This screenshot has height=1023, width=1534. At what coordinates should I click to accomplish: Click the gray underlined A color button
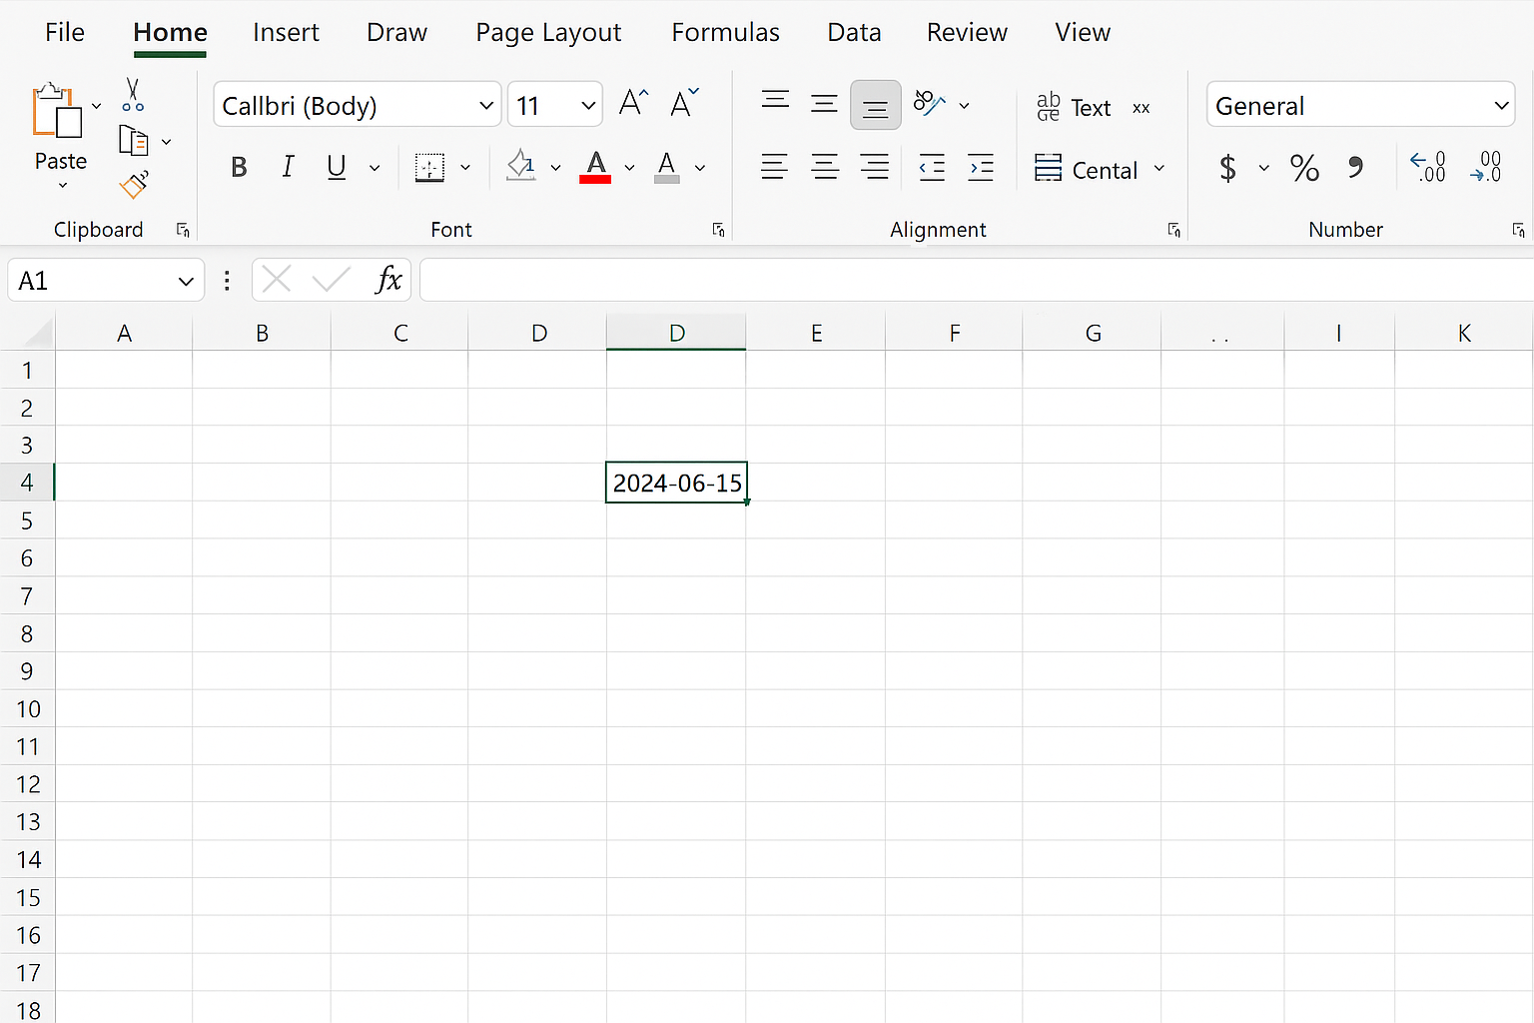667,167
